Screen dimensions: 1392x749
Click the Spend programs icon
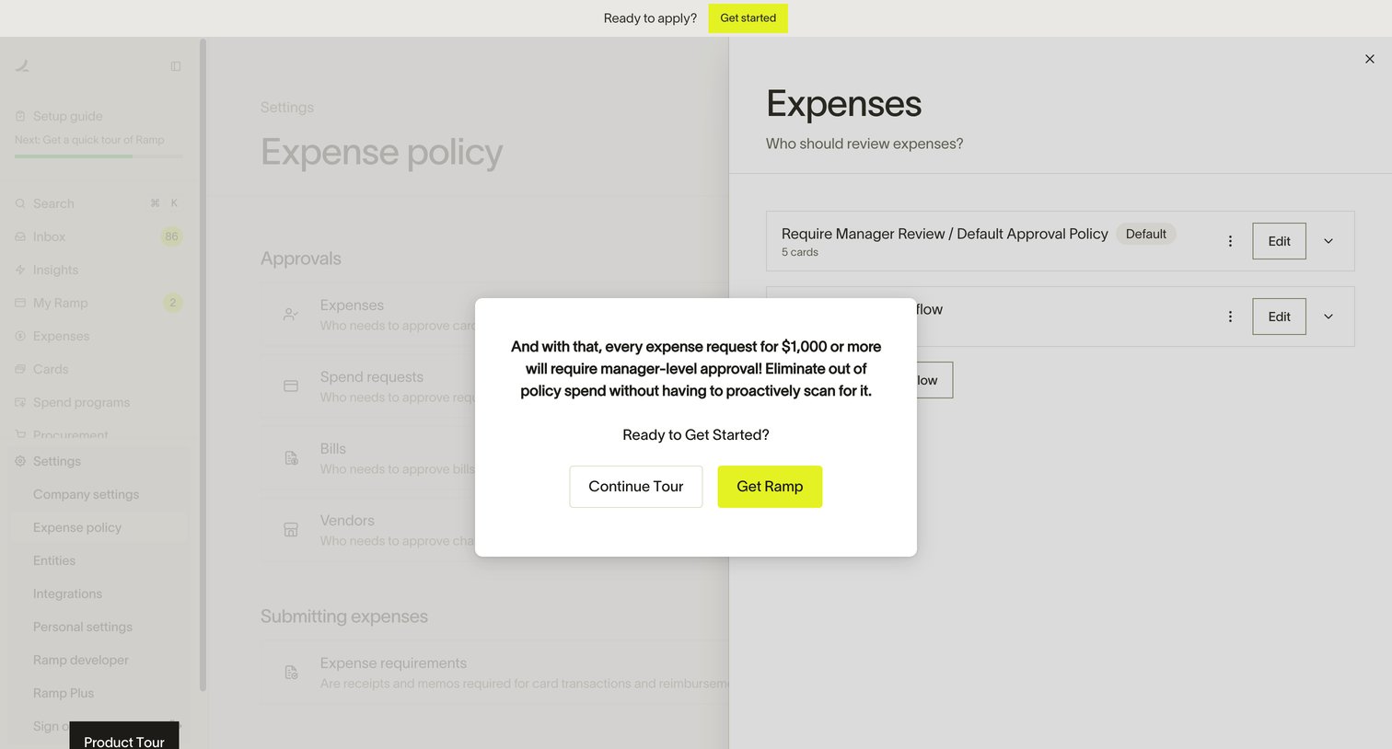coord(20,402)
